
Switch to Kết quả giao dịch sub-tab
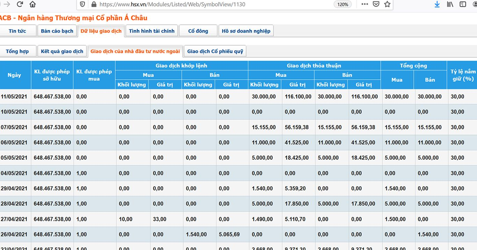pos(62,51)
